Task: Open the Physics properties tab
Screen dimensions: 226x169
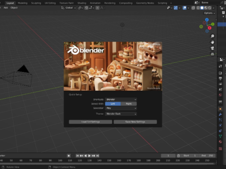Action: [220, 125]
